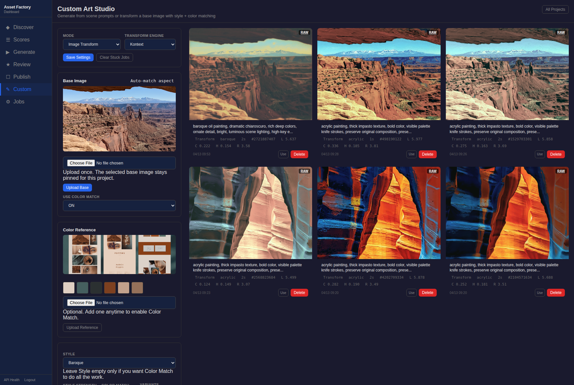574x385 pixels.
Task: Open the baroque canyon result image
Action: pos(250,74)
